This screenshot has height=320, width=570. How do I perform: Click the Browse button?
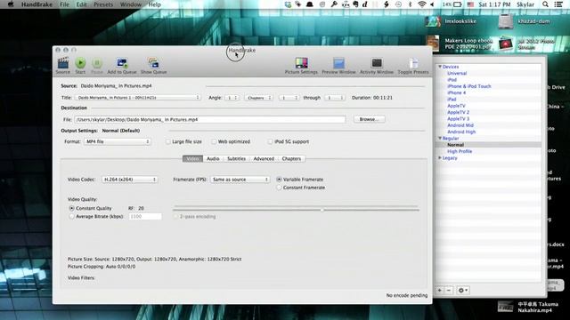tap(369, 119)
